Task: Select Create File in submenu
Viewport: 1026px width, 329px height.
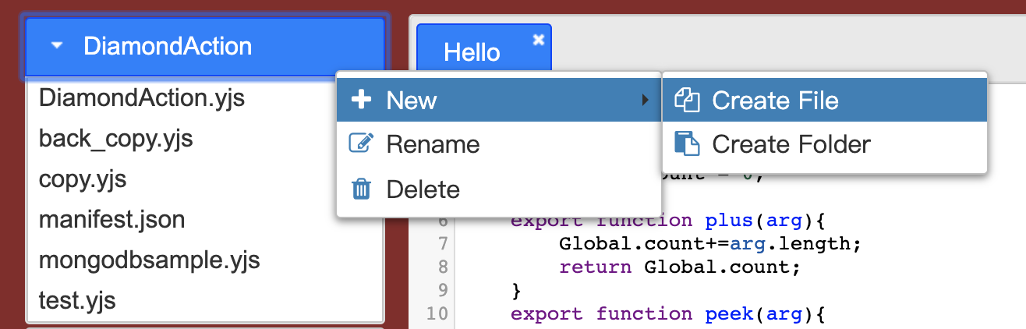Action: 775,101
